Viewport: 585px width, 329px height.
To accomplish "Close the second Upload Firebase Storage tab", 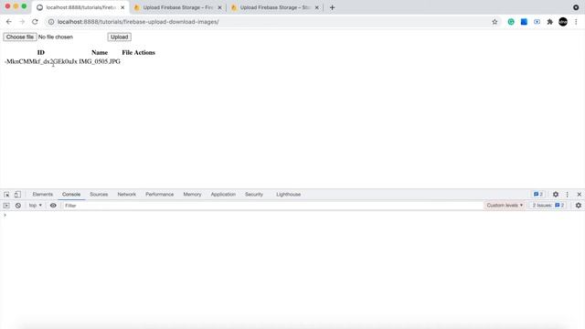I will 317,7.
